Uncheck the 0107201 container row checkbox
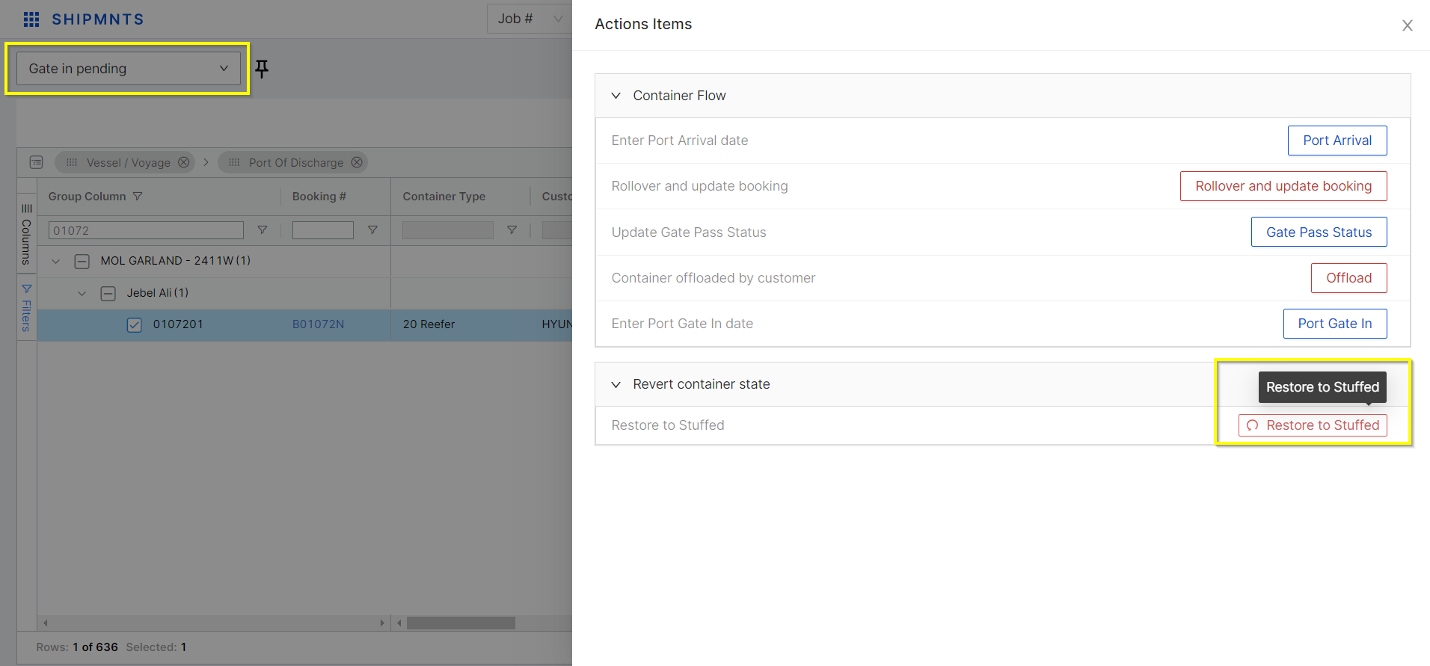 click(135, 324)
